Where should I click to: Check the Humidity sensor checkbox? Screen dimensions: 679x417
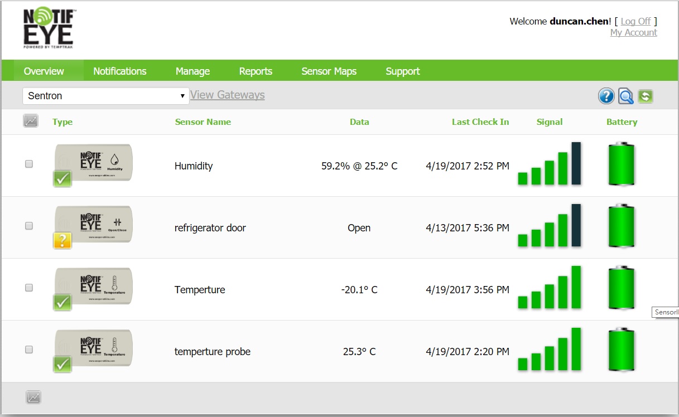tap(29, 164)
